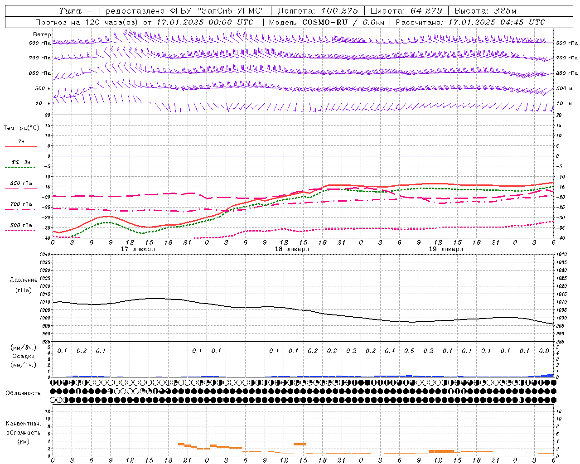Select the forecast text "Прогноз на 120 часа(ов)"

[87, 22]
